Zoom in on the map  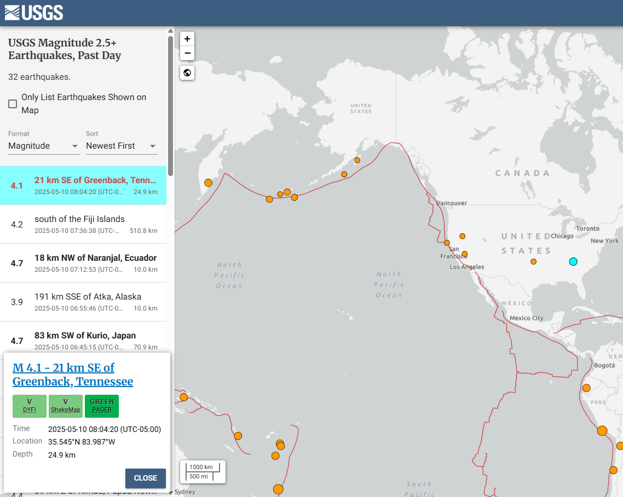click(187, 39)
